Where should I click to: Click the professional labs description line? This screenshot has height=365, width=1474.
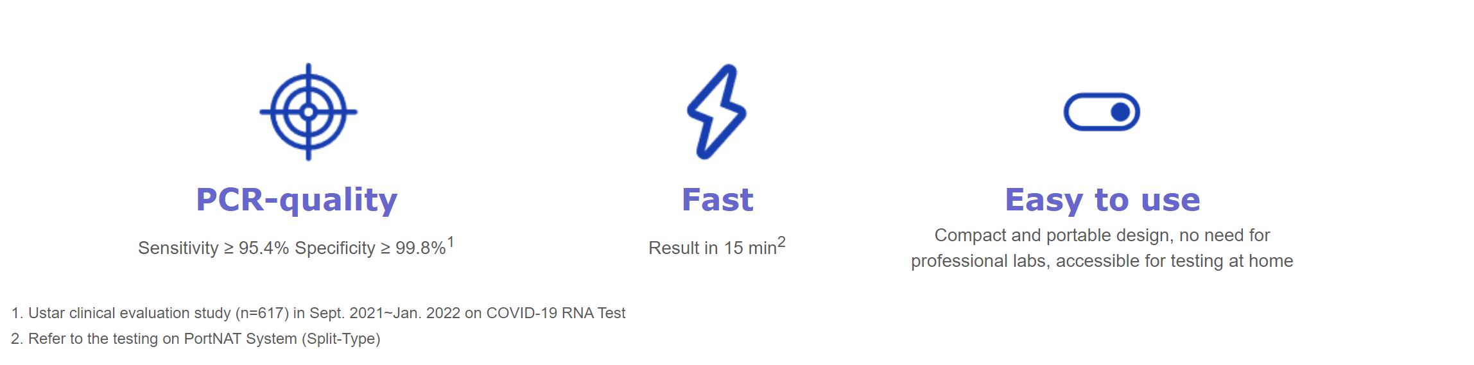pos(1102,261)
